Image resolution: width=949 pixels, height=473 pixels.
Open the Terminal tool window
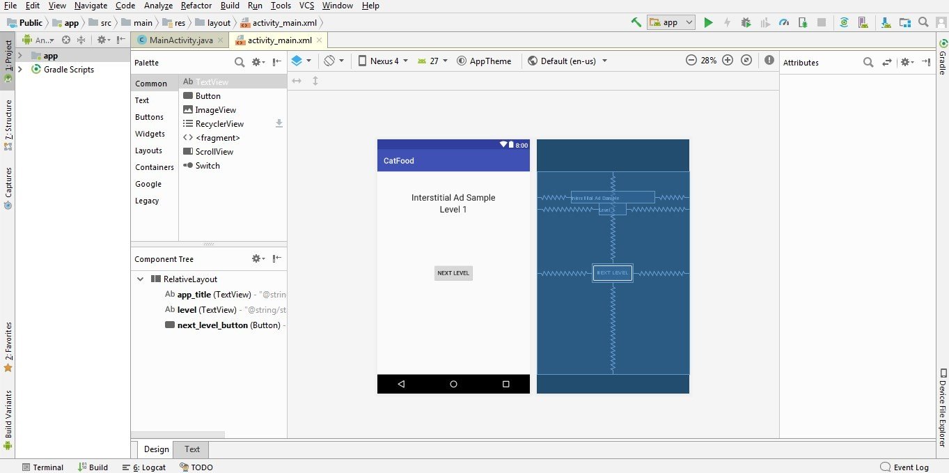[x=42, y=467]
